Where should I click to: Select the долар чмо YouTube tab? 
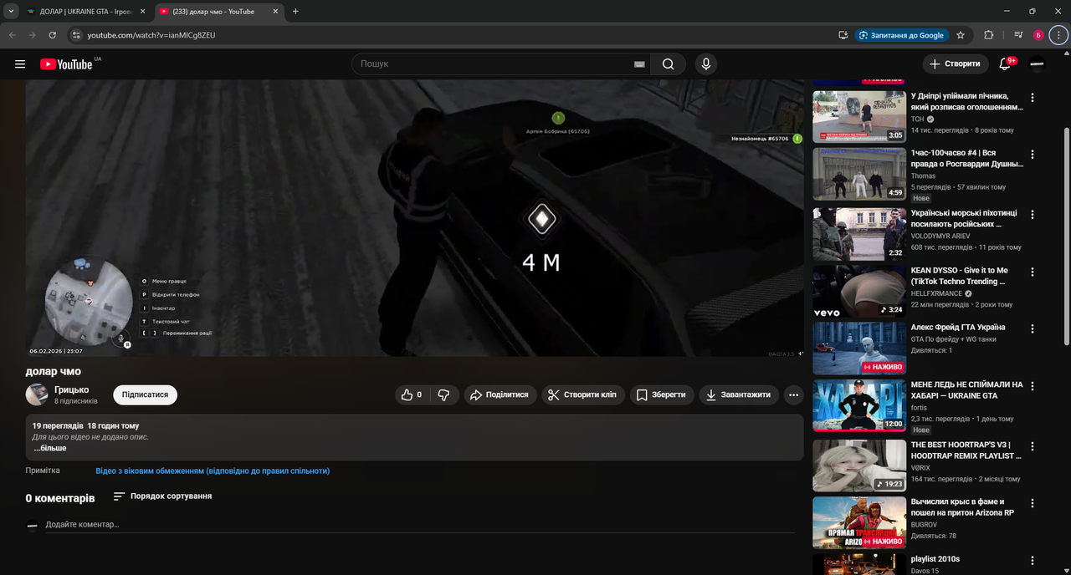(218, 12)
